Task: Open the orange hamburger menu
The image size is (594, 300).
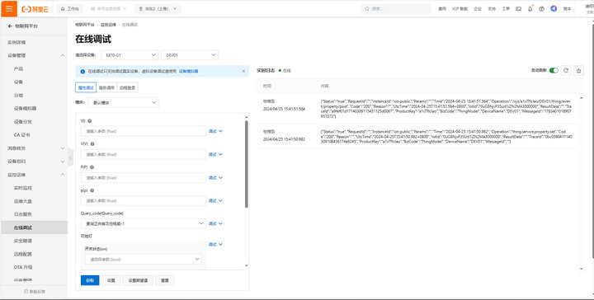Action: click(9, 9)
